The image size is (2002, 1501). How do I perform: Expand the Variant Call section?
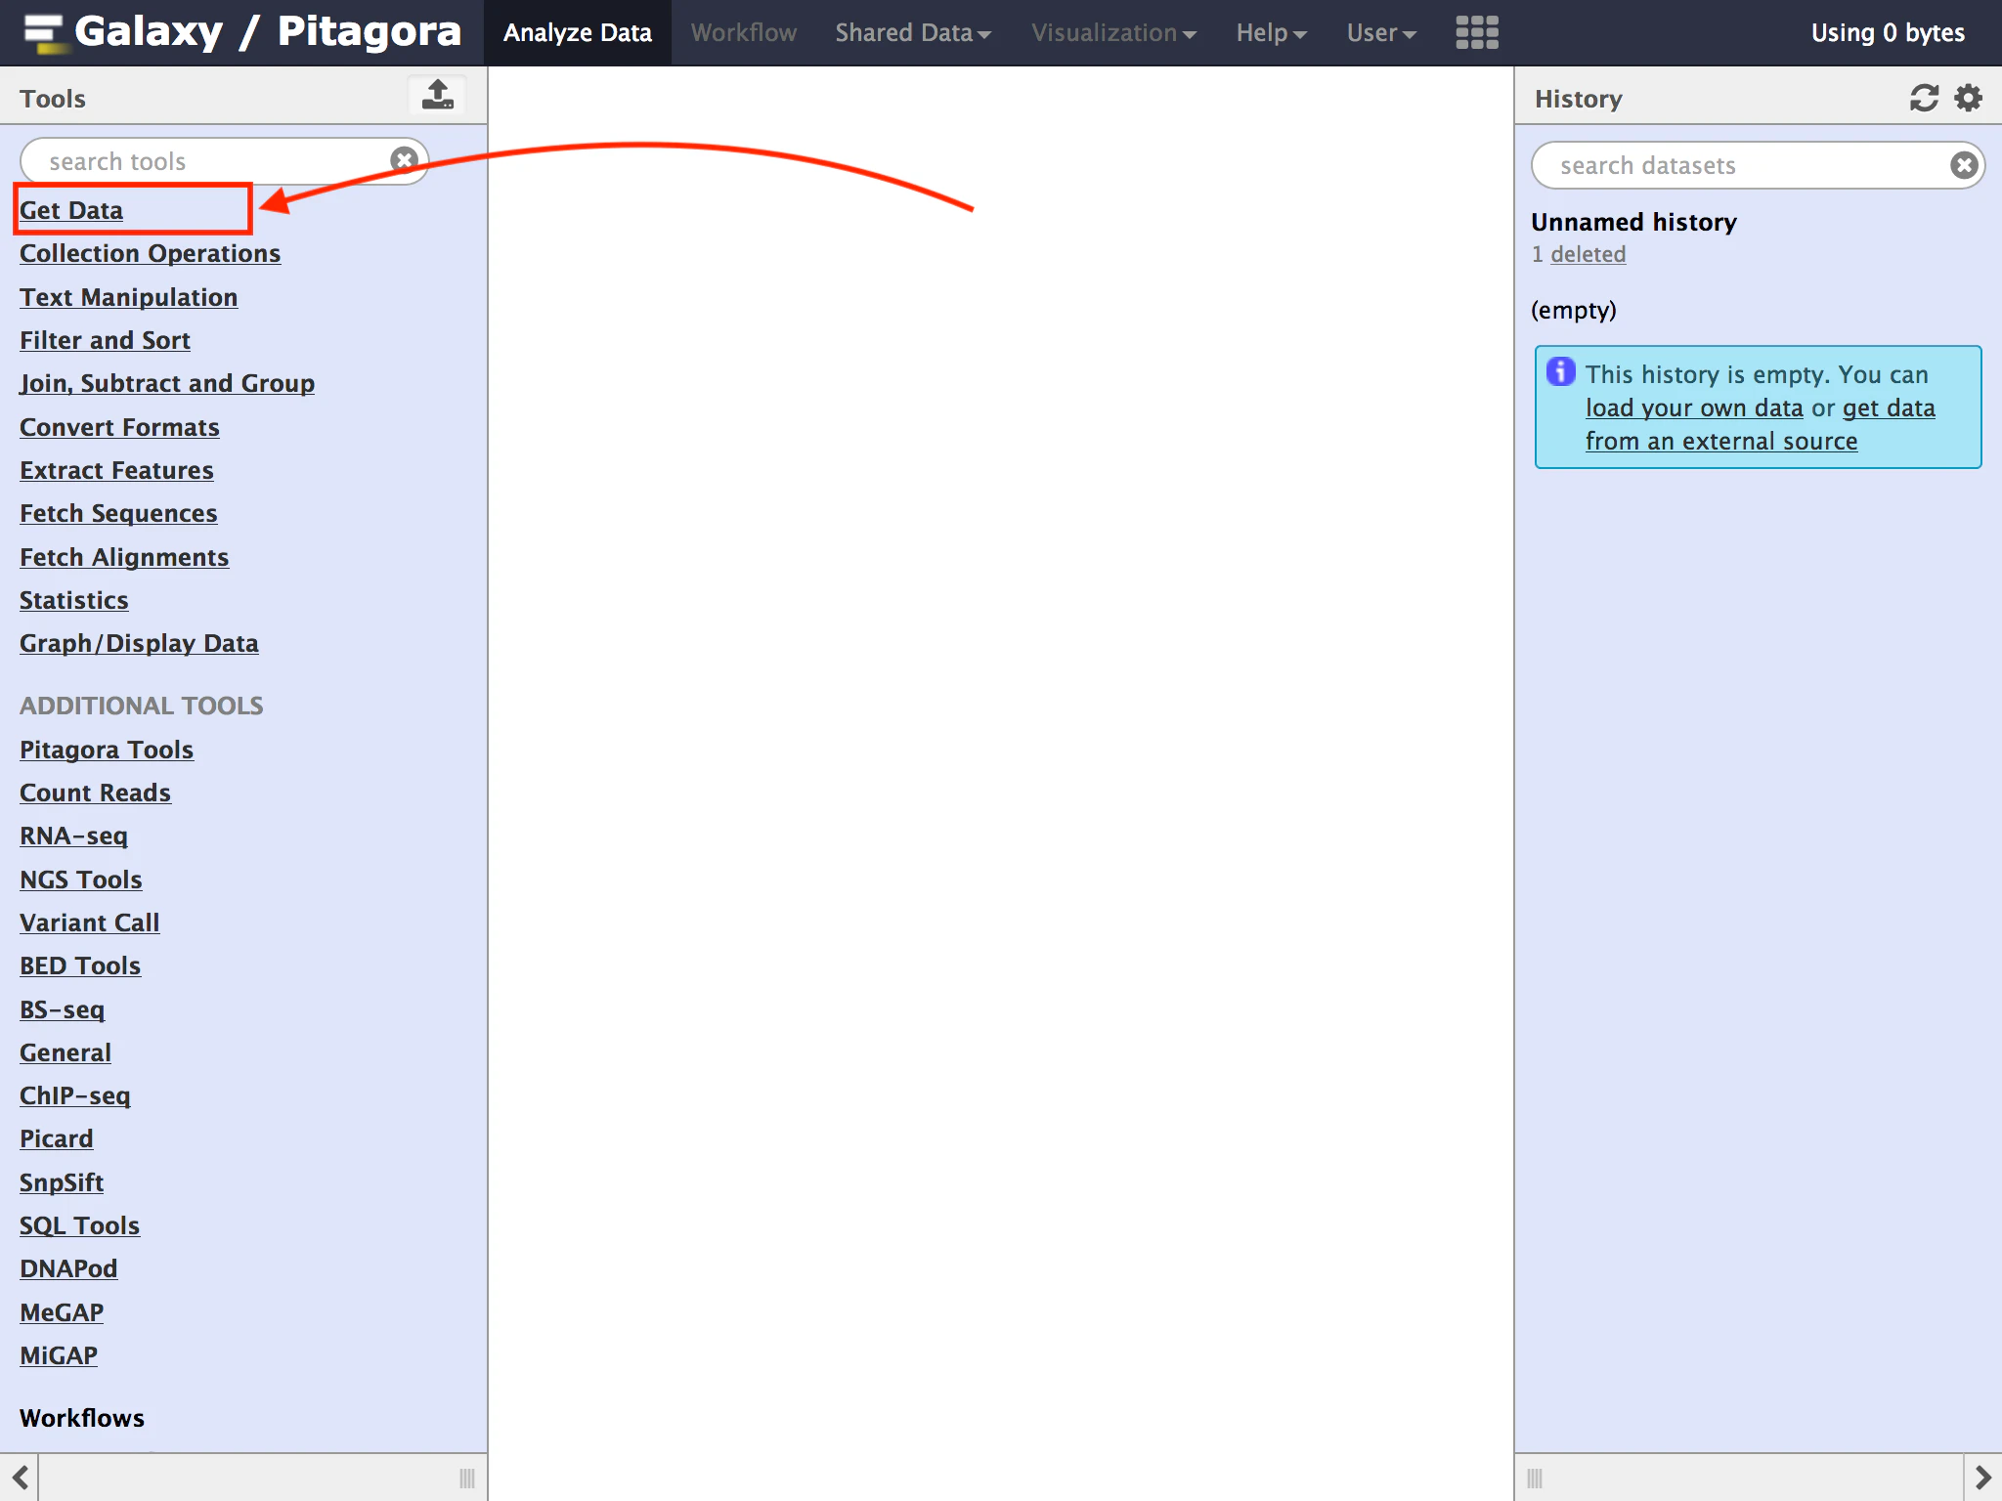pos(89,922)
